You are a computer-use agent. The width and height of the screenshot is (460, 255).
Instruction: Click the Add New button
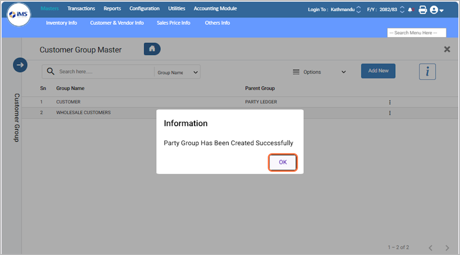pos(378,71)
